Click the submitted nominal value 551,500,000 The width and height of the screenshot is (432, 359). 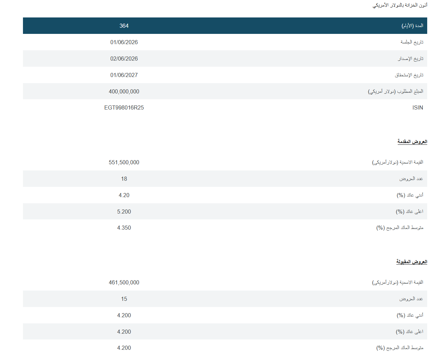tap(124, 162)
